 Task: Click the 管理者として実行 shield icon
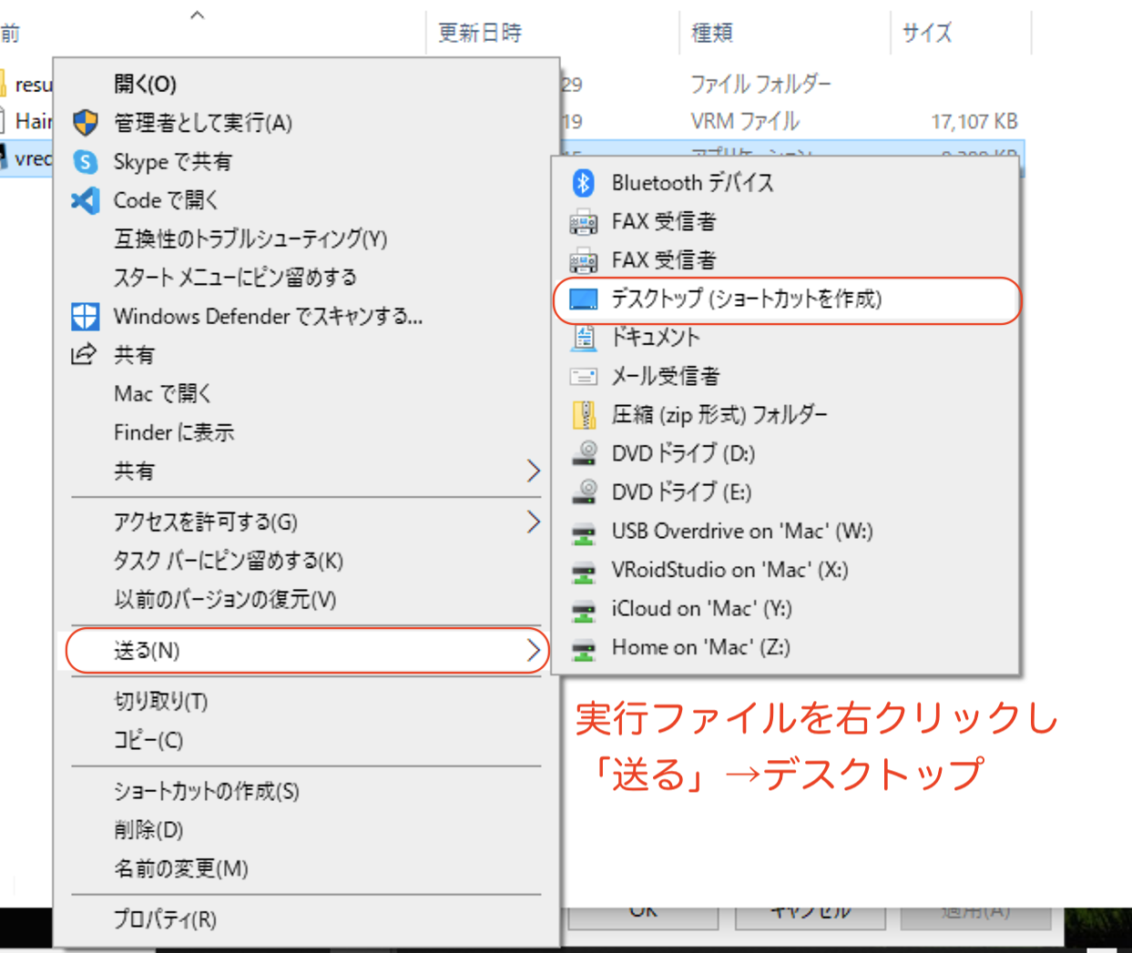(x=85, y=122)
